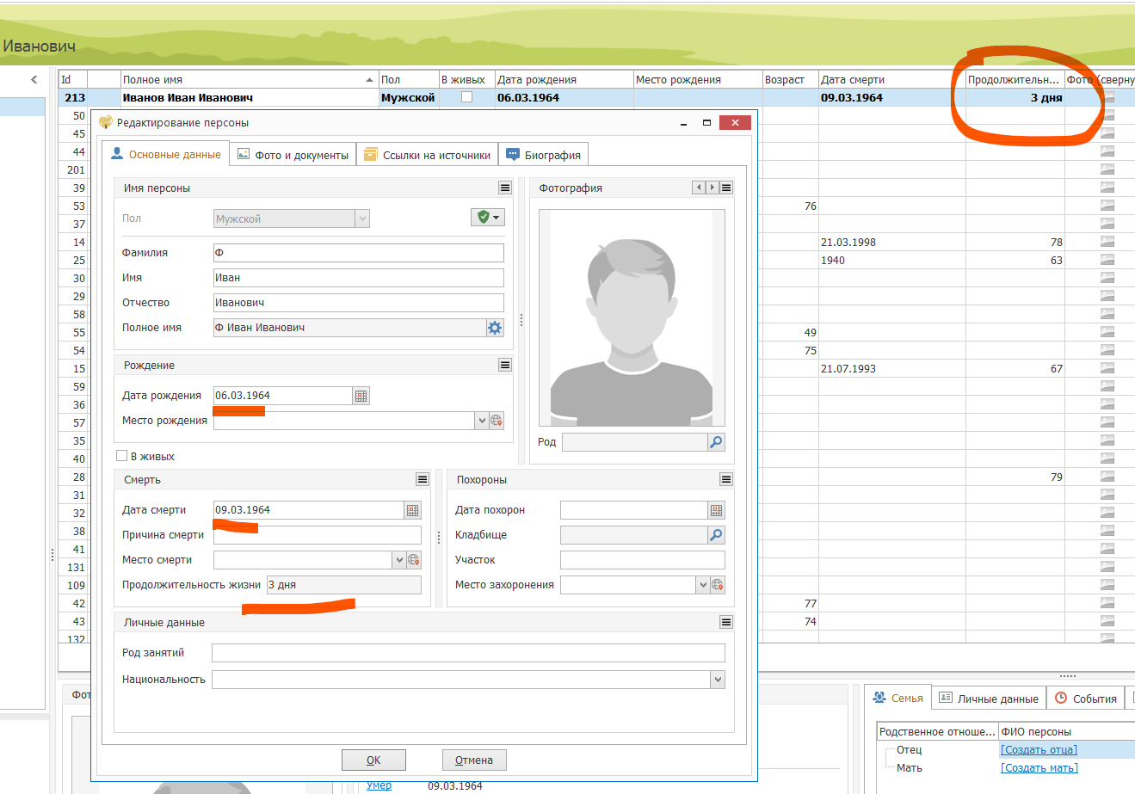1135x794 pixels.
Task: Cancel editing with Отмена button
Action: pyautogui.click(x=474, y=760)
